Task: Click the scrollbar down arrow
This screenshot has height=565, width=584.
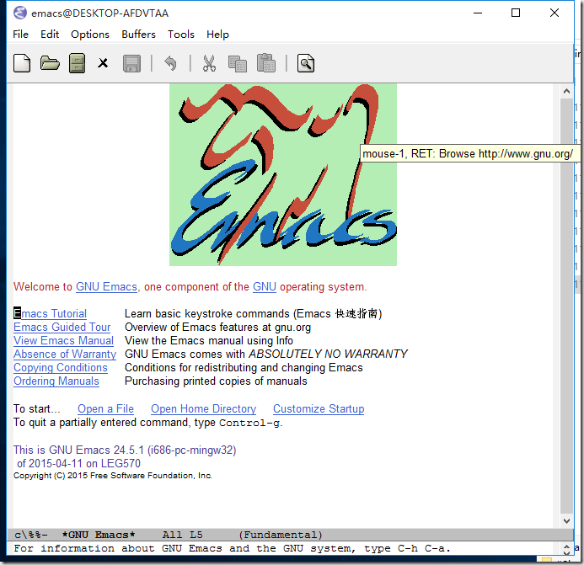Action: [x=566, y=520]
